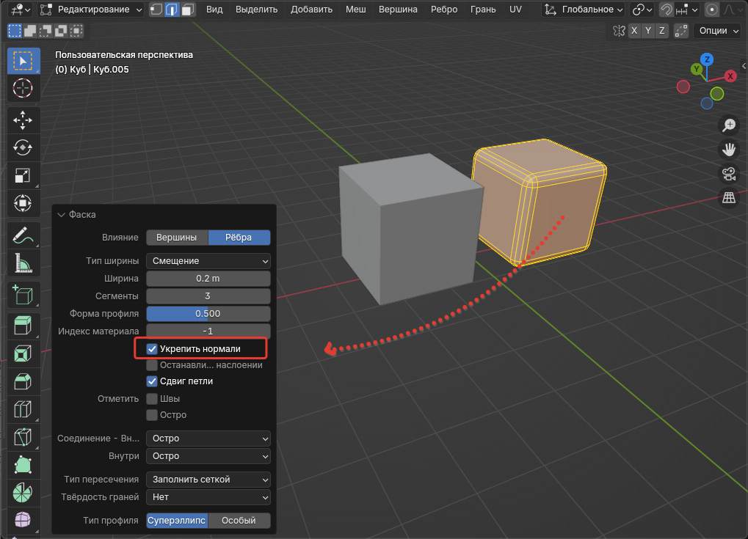This screenshot has width=748, height=539.
Task: Open Твёрдость граней dropdown
Action: point(208,497)
